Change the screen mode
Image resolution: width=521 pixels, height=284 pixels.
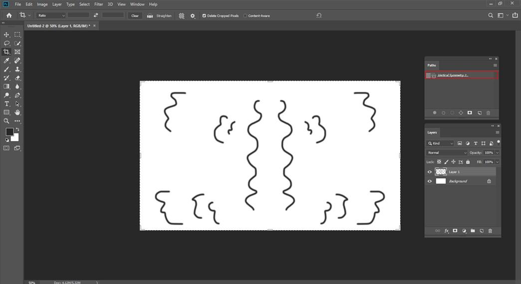[x=17, y=148]
